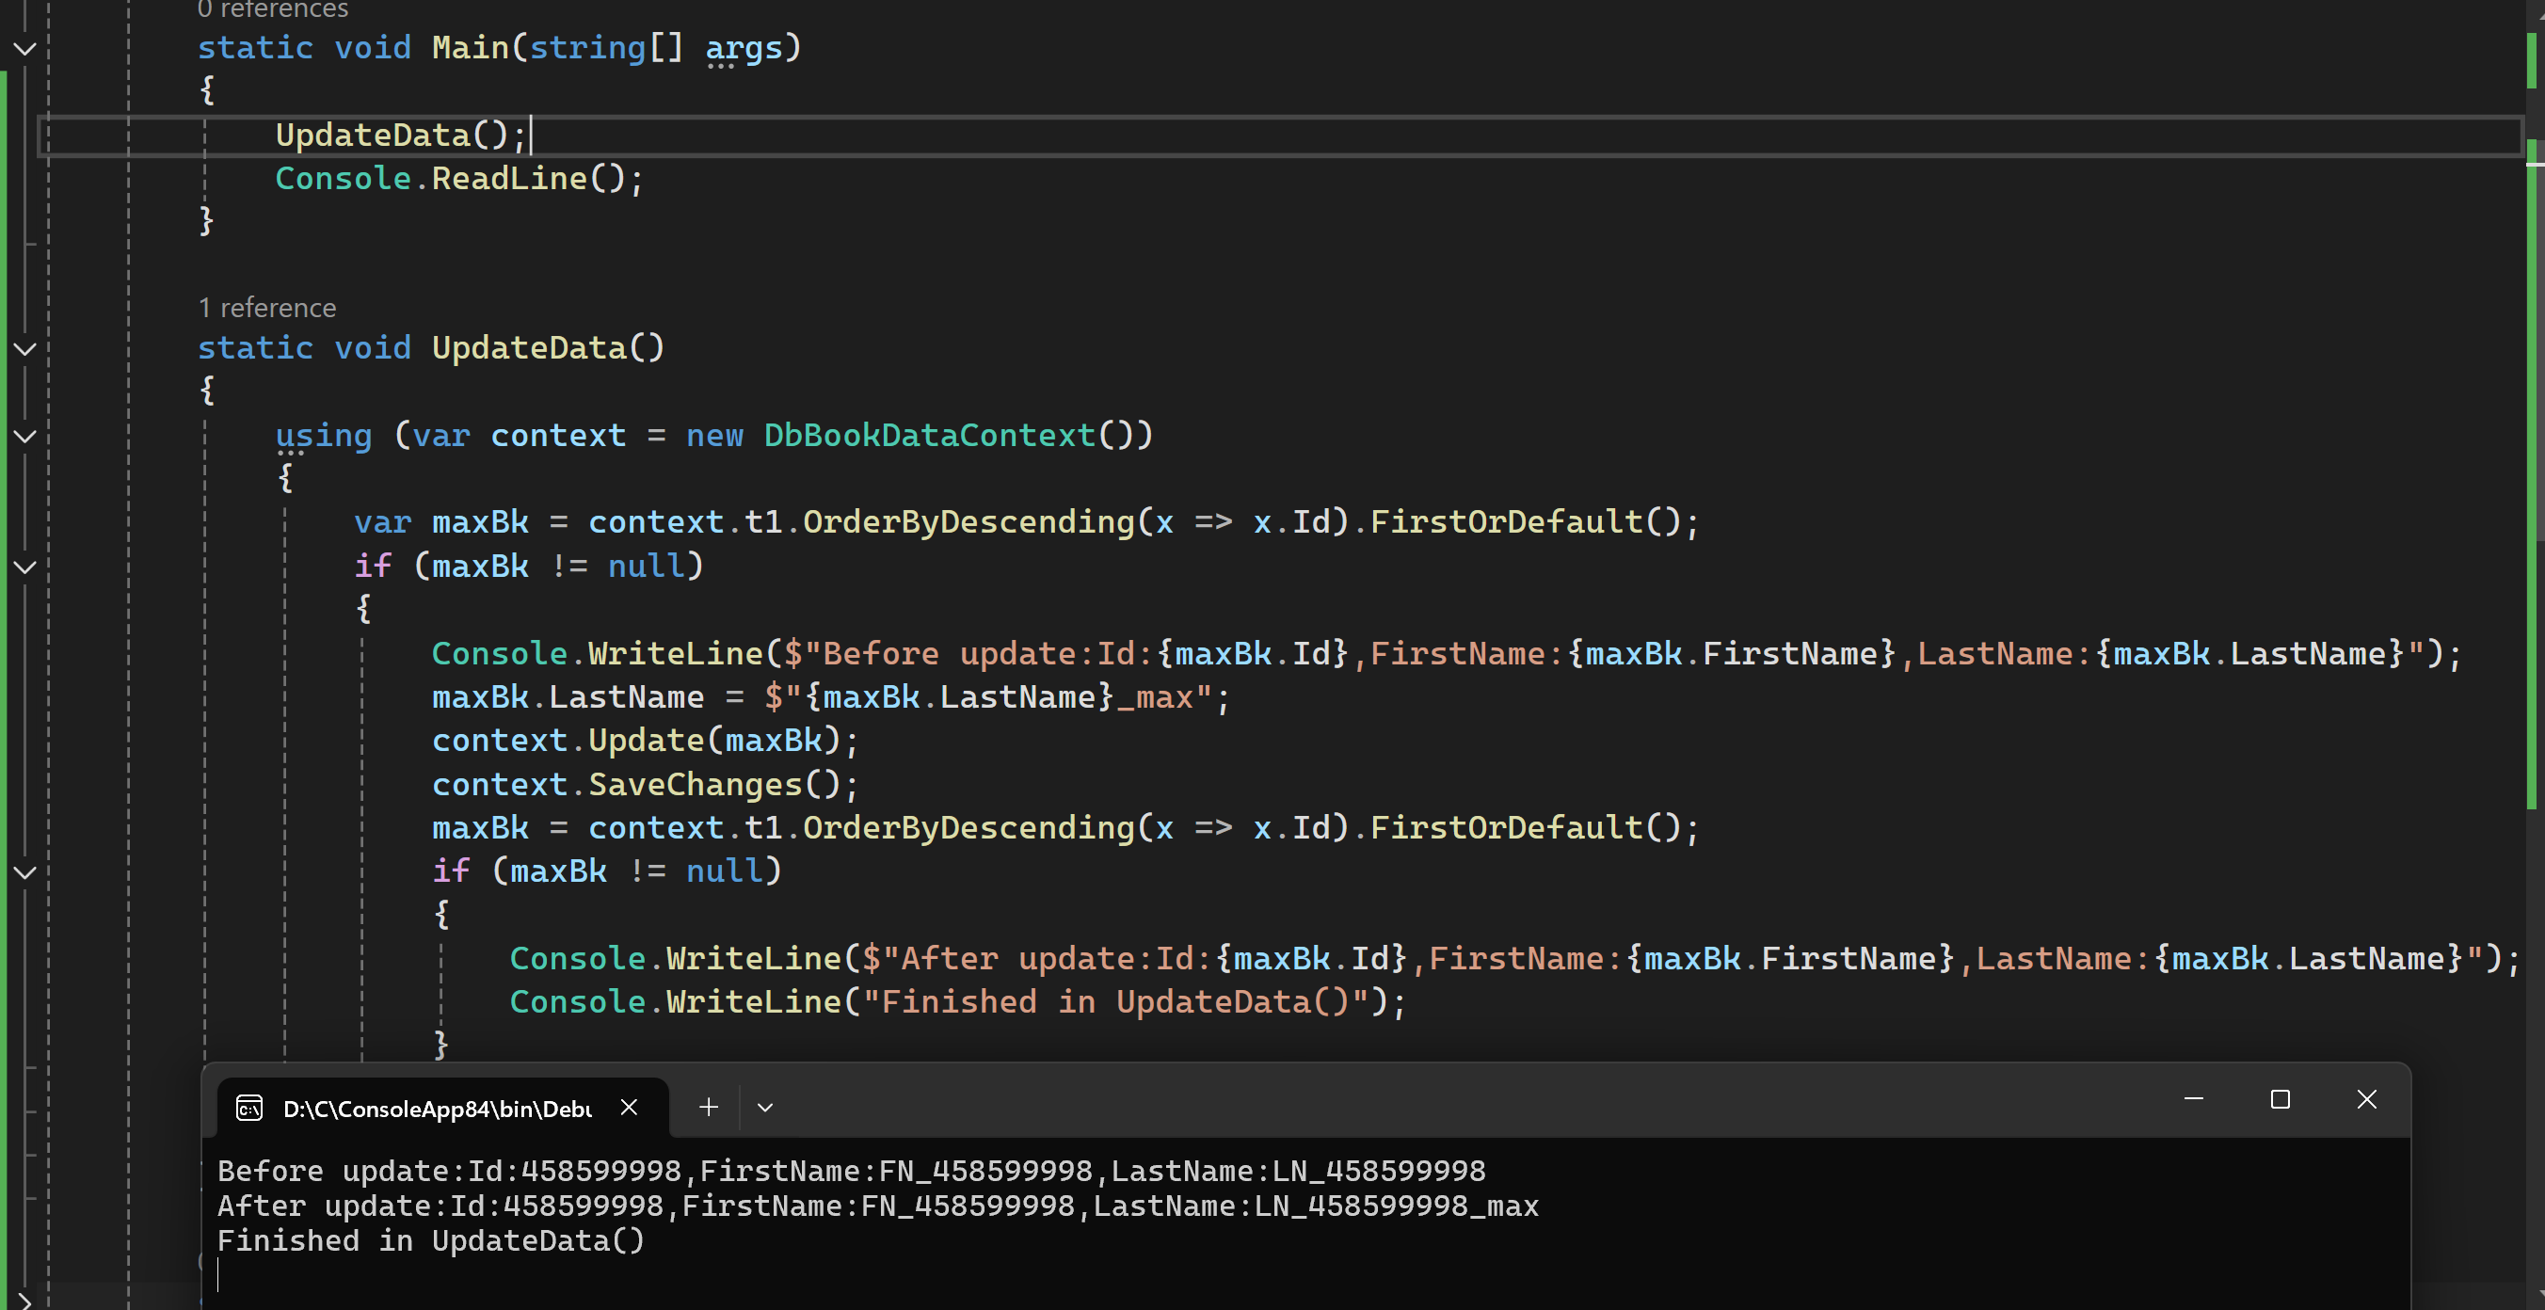This screenshot has width=2545, height=1310.
Task: Collapse the Main method fold chevron
Action: pyautogui.click(x=24, y=48)
